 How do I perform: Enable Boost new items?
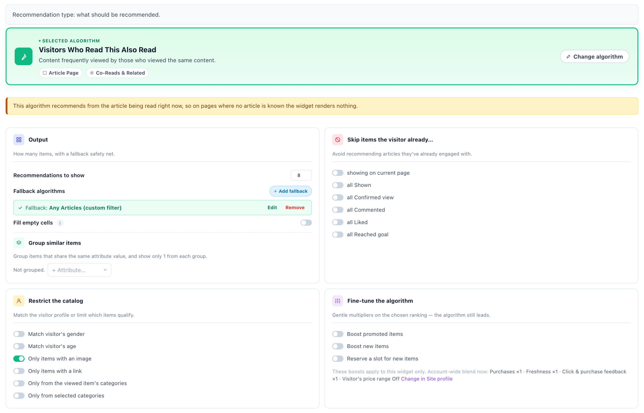pyautogui.click(x=338, y=346)
